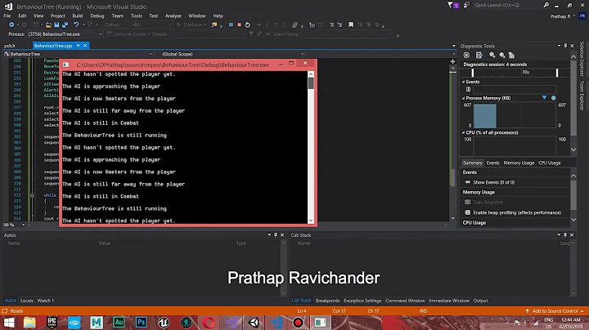Click Show Events (0 of 0) link
Viewport: 589px width, 330px height.
(494, 182)
